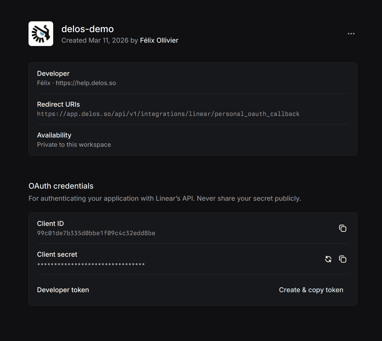Select the Félix Ollivier creator name
The height and width of the screenshot is (341, 382).
[159, 40]
